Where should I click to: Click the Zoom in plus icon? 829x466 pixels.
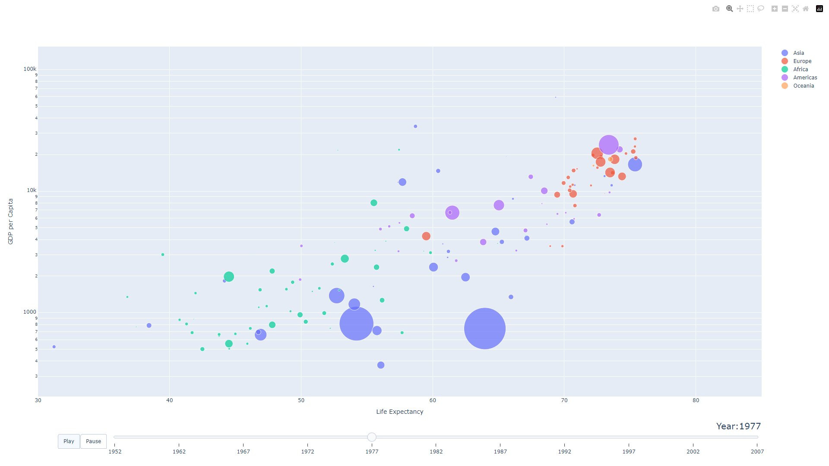775,9
